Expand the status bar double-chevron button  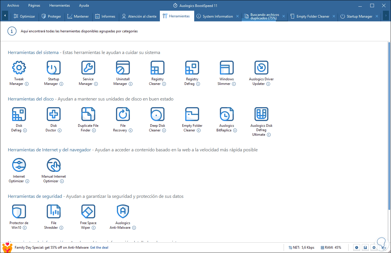coord(383,248)
